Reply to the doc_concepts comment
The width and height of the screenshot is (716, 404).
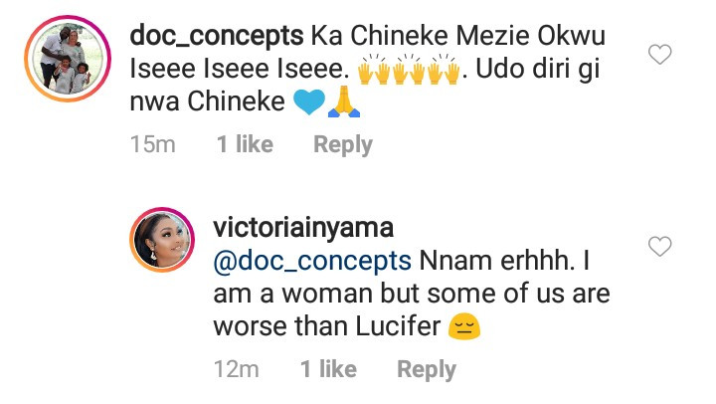point(343,144)
